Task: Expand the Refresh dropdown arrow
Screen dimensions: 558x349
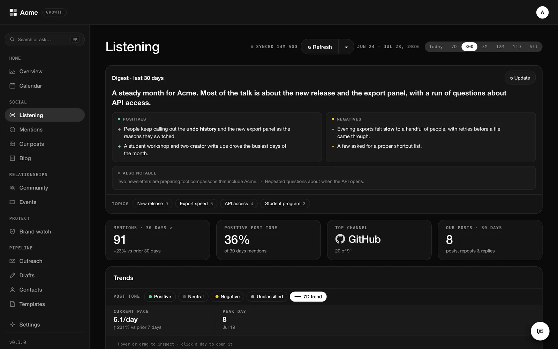Action: 346,47
